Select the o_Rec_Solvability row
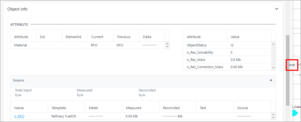The image size is (301, 122). 227,52
